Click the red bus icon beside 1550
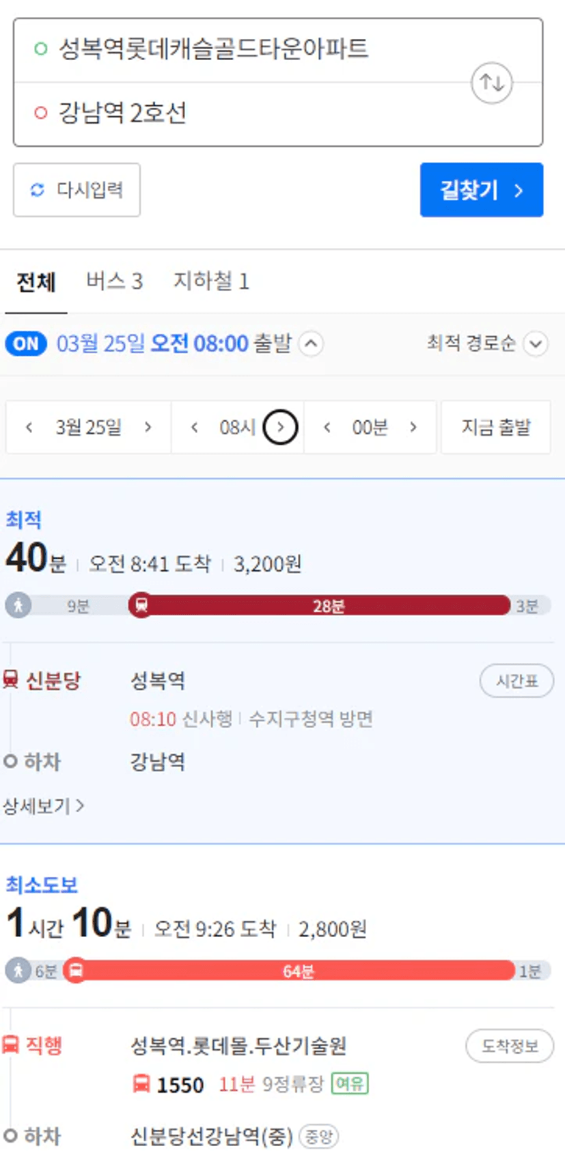The width and height of the screenshot is (565, 1153). [141, 1084]
